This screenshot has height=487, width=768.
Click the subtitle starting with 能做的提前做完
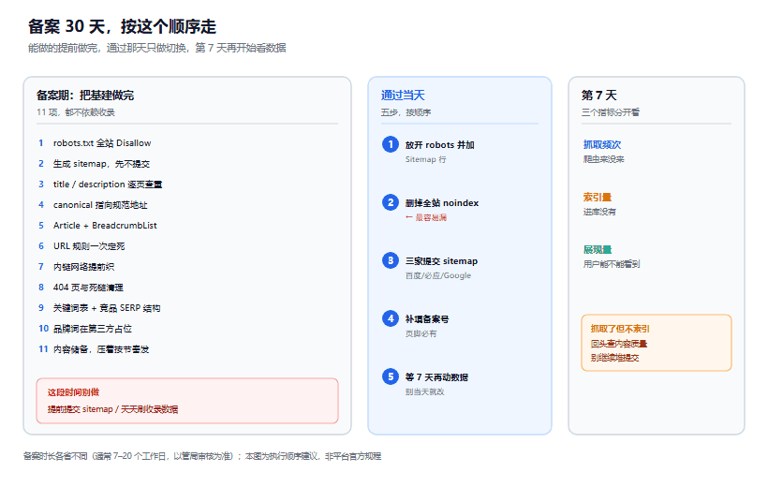click(x=157, y=48)
